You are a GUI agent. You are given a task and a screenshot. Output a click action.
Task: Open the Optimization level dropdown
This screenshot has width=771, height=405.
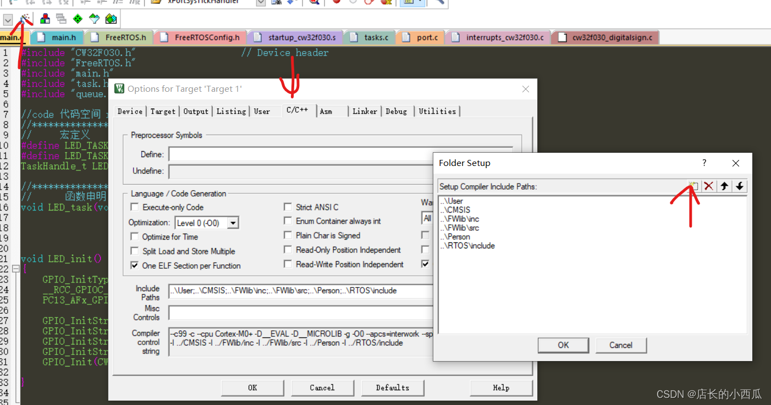tap(233, 222)
